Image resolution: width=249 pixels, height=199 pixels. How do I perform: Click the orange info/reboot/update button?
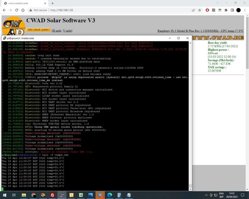(38, 30)
